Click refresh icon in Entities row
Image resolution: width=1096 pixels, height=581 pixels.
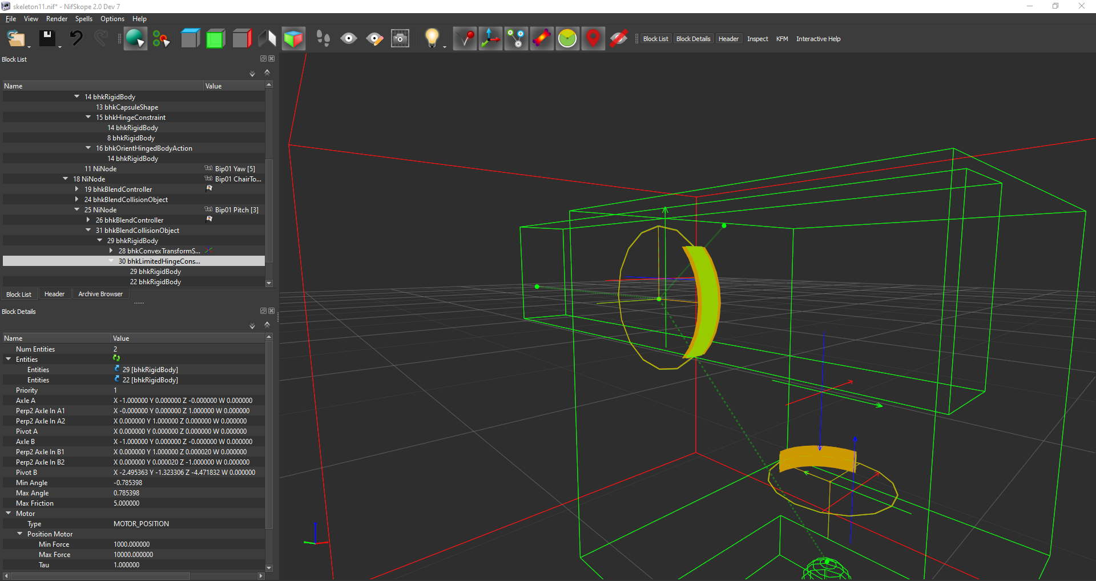(x=116, y=358)
